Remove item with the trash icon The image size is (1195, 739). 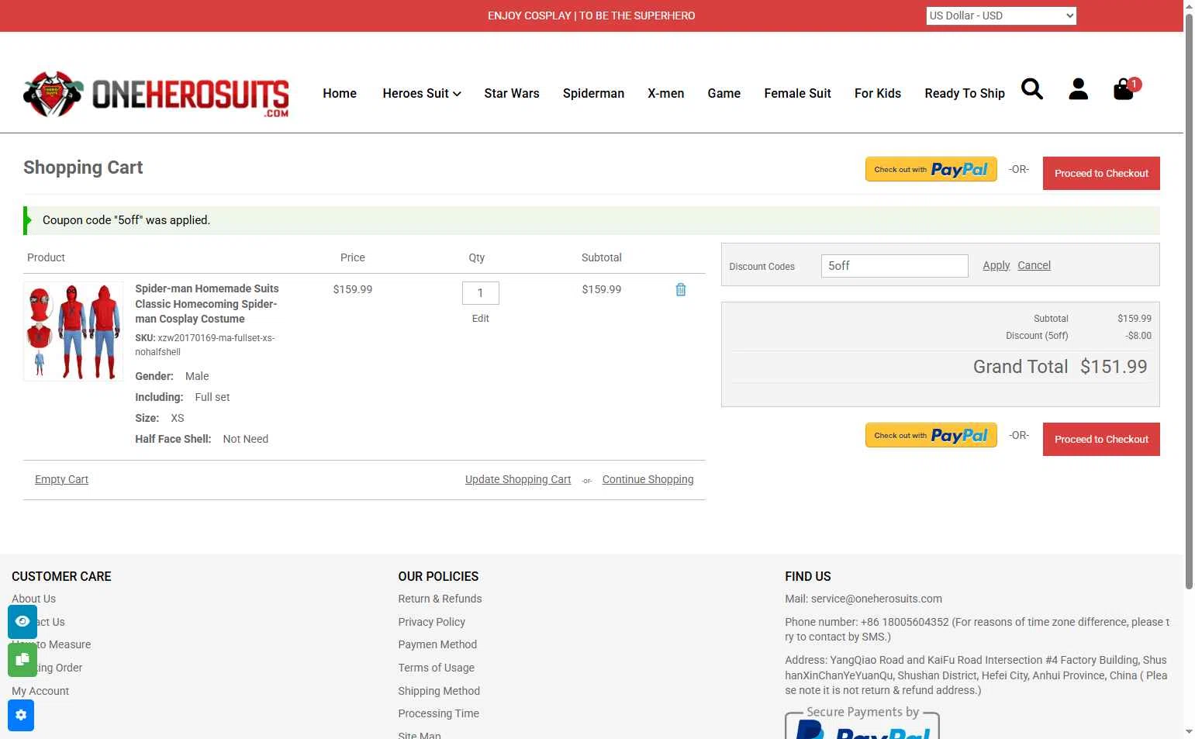681,289
